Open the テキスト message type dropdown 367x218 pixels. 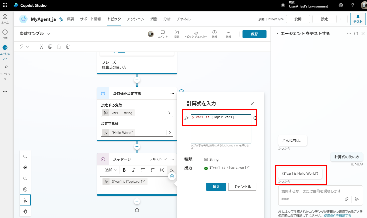[x=158, y=159]
